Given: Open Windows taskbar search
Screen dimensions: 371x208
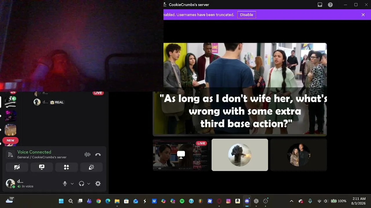Looking at the screenshot, I should coord(70,201).
